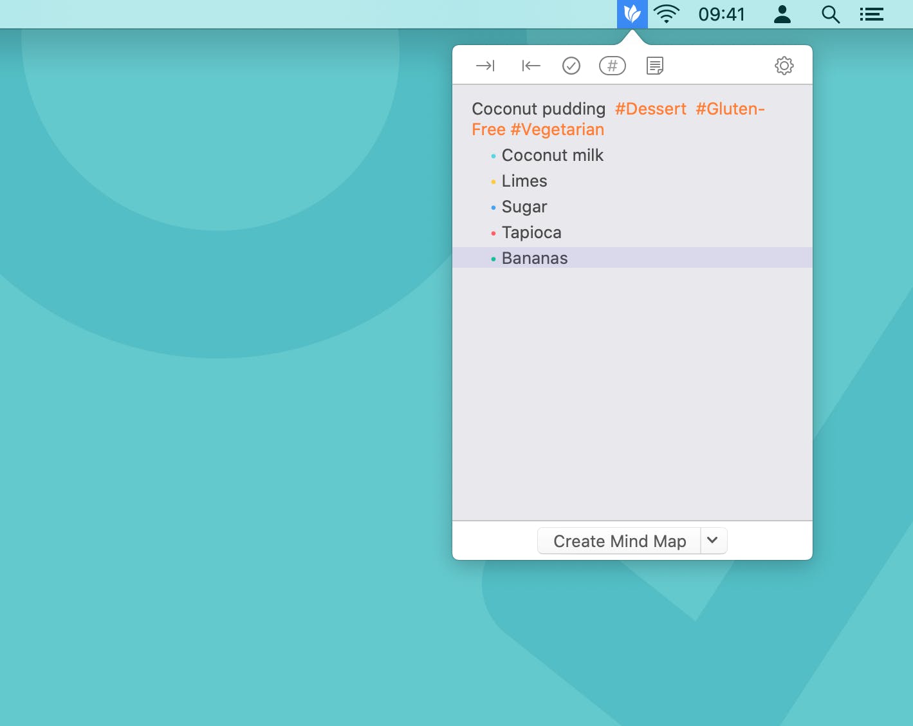Screen dimensions: 913x726
Task: Click the MindNode leaf icon in menu bar
Action: click(x=632, y=14)
